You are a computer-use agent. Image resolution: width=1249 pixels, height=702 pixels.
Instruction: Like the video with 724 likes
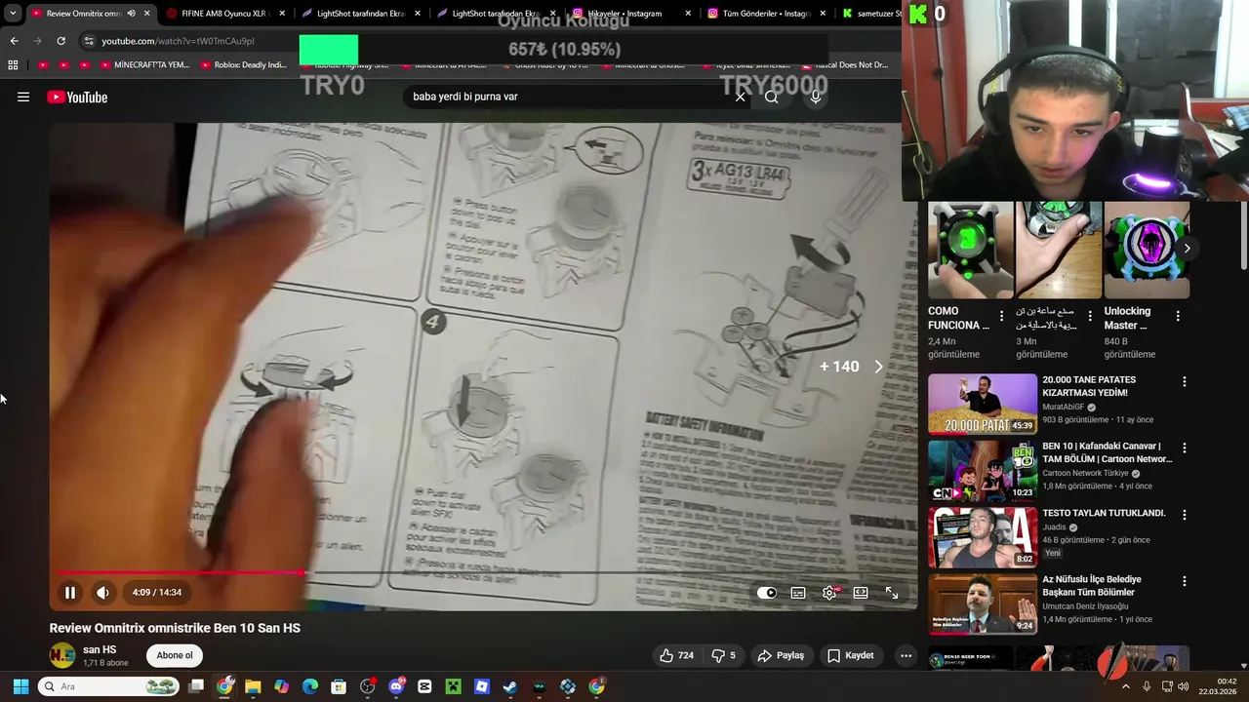pos(676,655)
